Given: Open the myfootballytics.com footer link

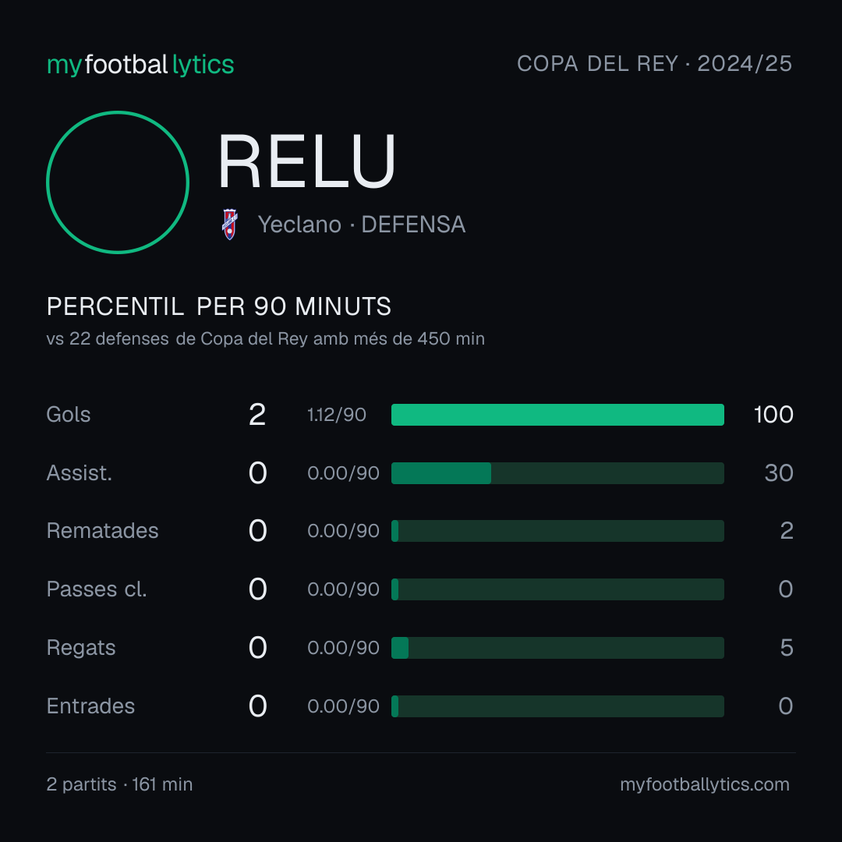Looking at the screenshot, I should tap(705, 784).
